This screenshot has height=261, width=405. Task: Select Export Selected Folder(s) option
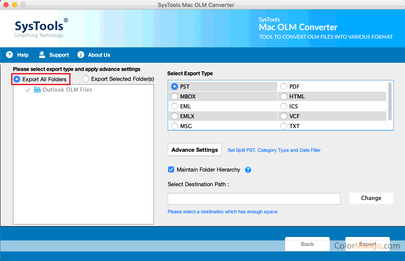click(x=86, y=79)
